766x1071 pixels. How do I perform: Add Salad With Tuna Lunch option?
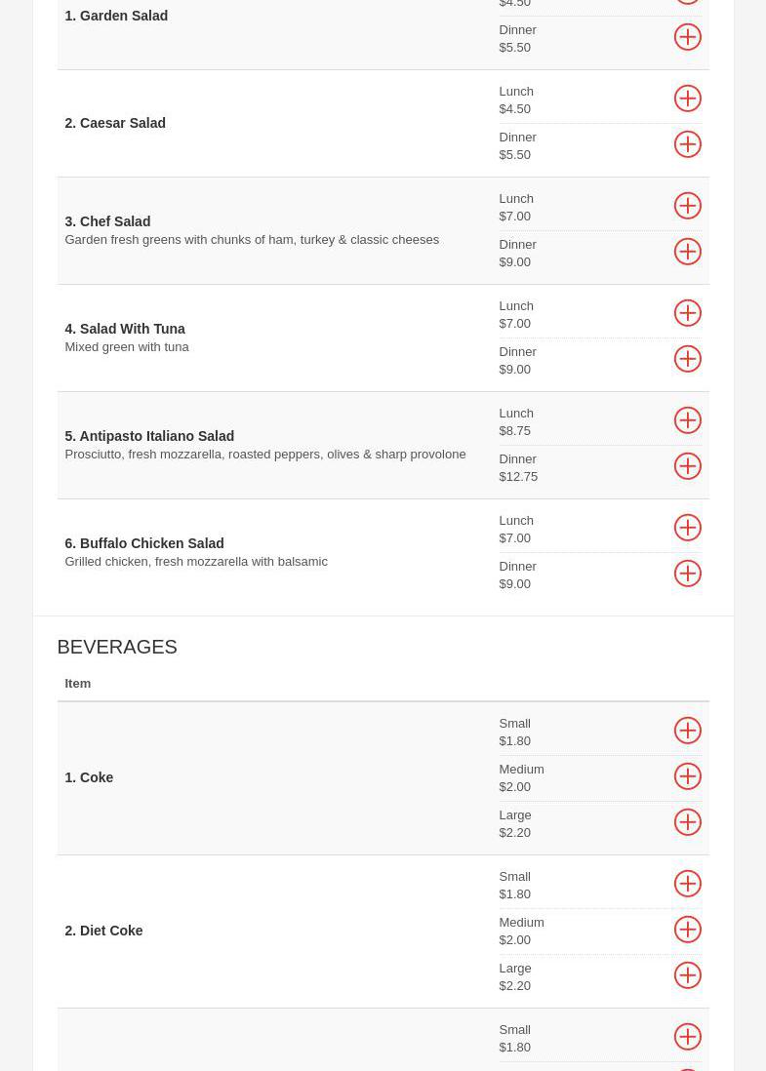tap(687, 313)
